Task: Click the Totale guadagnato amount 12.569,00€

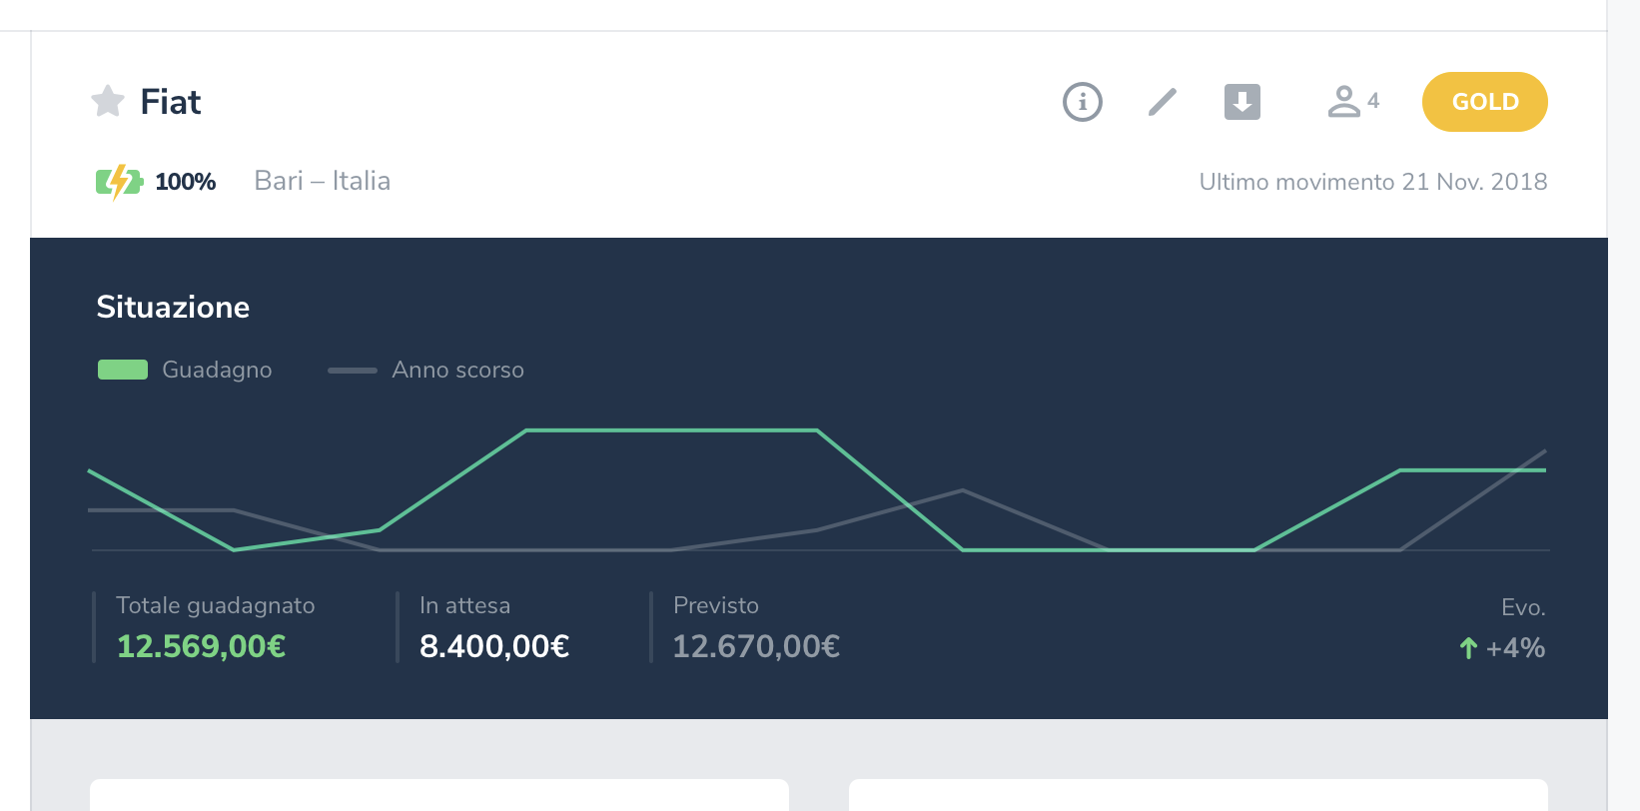Action: click(201, 646)
